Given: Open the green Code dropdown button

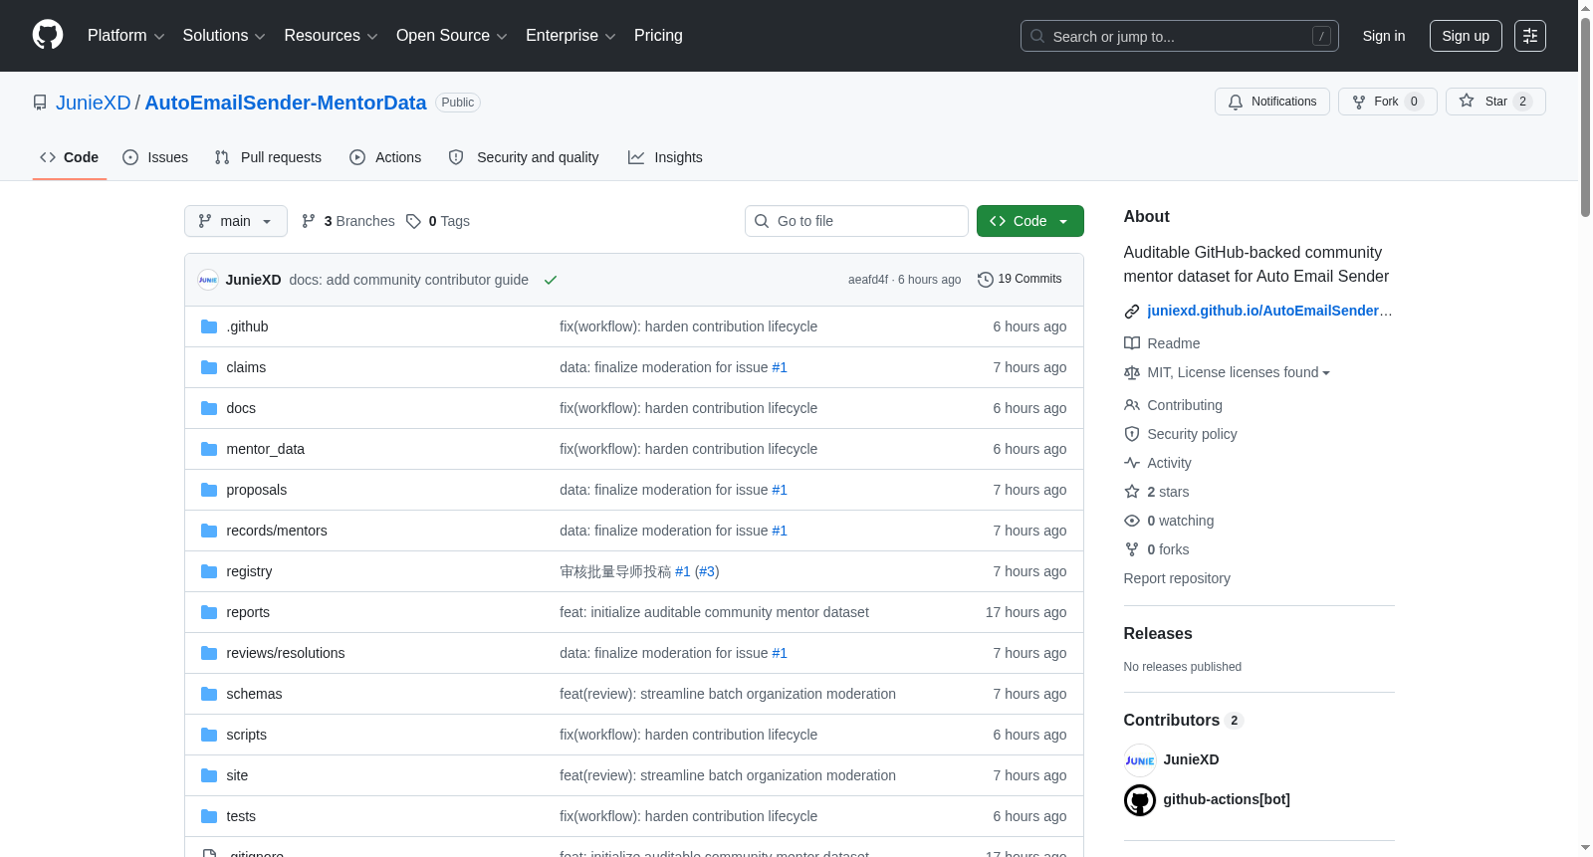Looking at the screenshot, I should pos(1030,221).
